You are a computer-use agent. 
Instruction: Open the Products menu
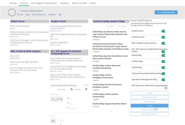click(x=24, y=3)
